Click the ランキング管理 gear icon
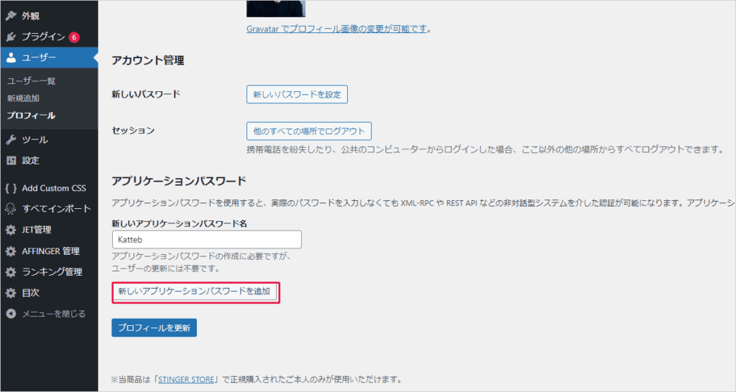 click(11, 272)
